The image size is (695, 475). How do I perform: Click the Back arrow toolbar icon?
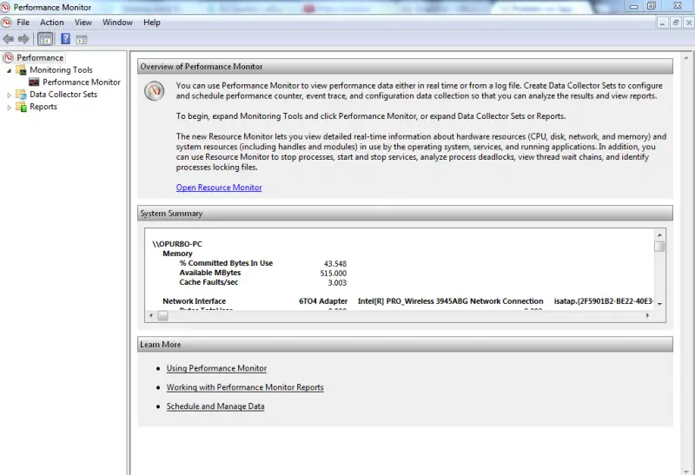[x=8, y=39]
